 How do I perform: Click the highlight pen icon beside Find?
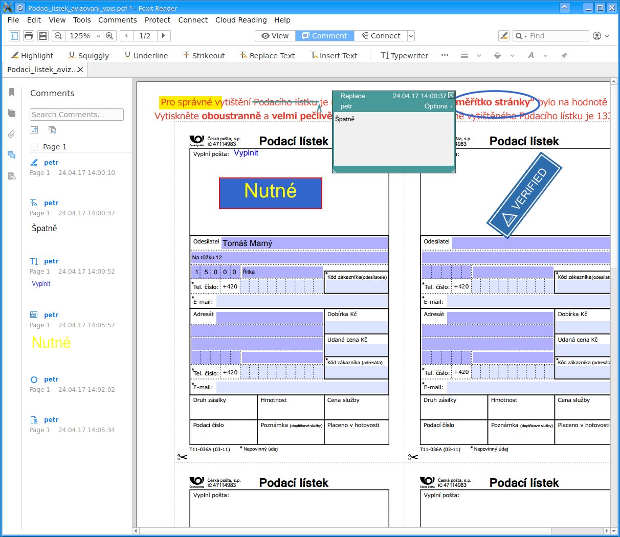click(x=504, y=36)
